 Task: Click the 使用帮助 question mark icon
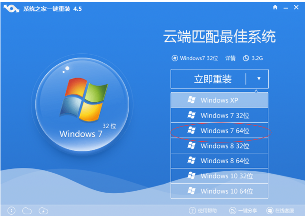[x=193, y=210]
